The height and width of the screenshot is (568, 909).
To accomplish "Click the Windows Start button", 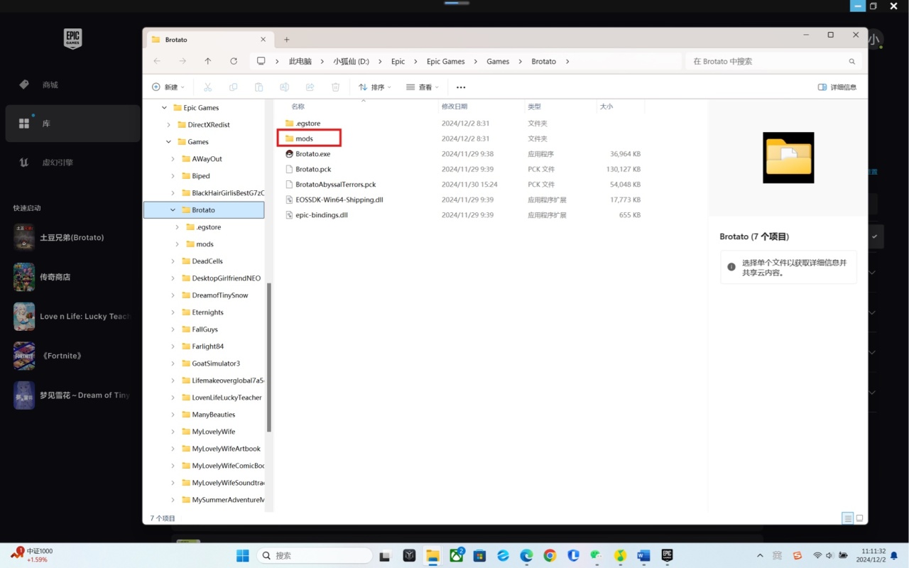I will click(x=242, y=555).
